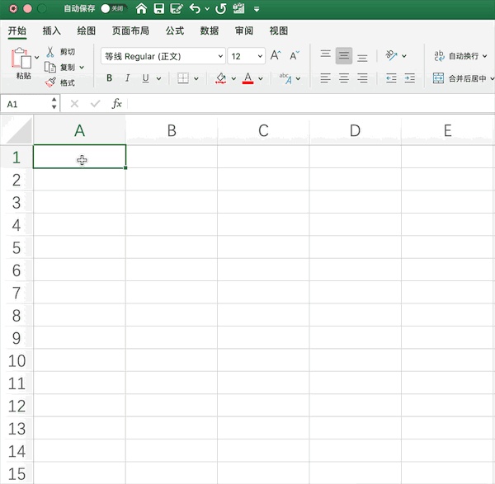Switch to the 绘图 tab
495x484 pixels.
tap(86, 31)
